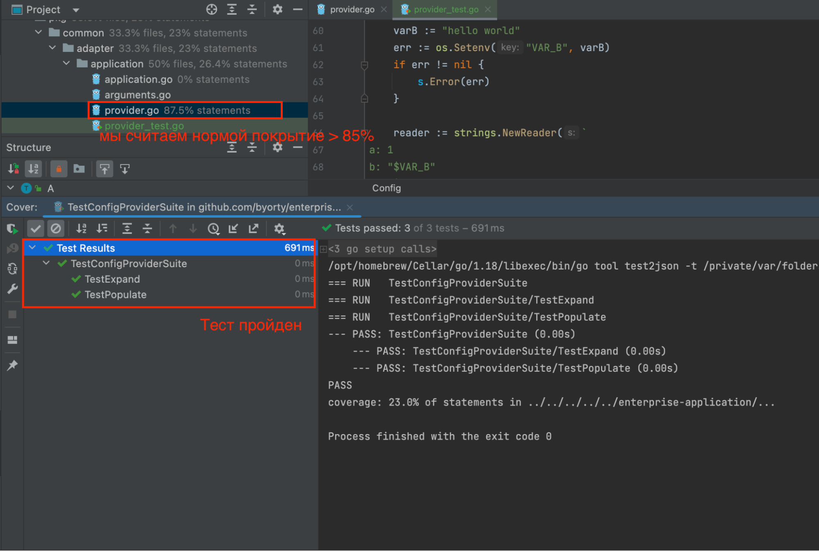Sort test results by duration
This screenshot has height=551, width=819.
(x=102, y=228)
